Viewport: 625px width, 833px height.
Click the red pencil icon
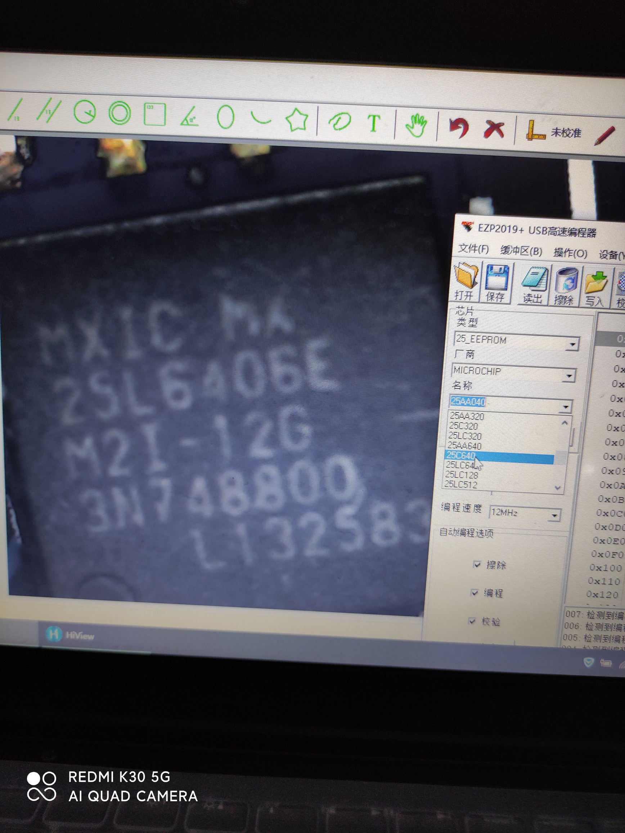click(x=605, y=135)
